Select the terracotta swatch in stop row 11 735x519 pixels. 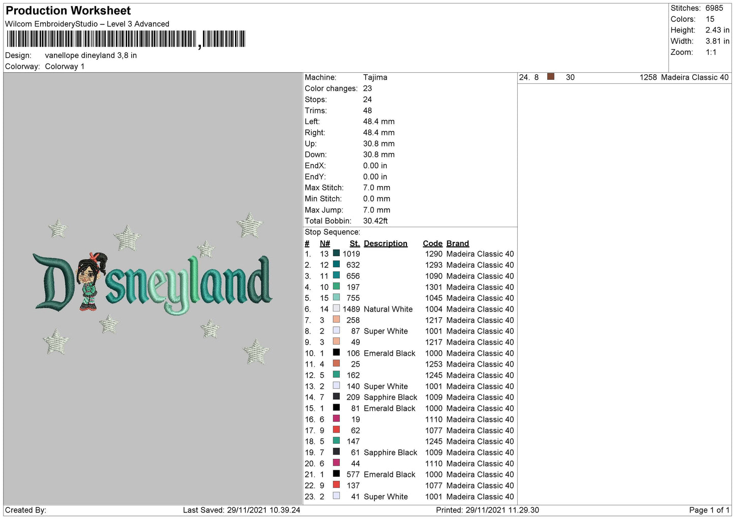coord(336,363)
